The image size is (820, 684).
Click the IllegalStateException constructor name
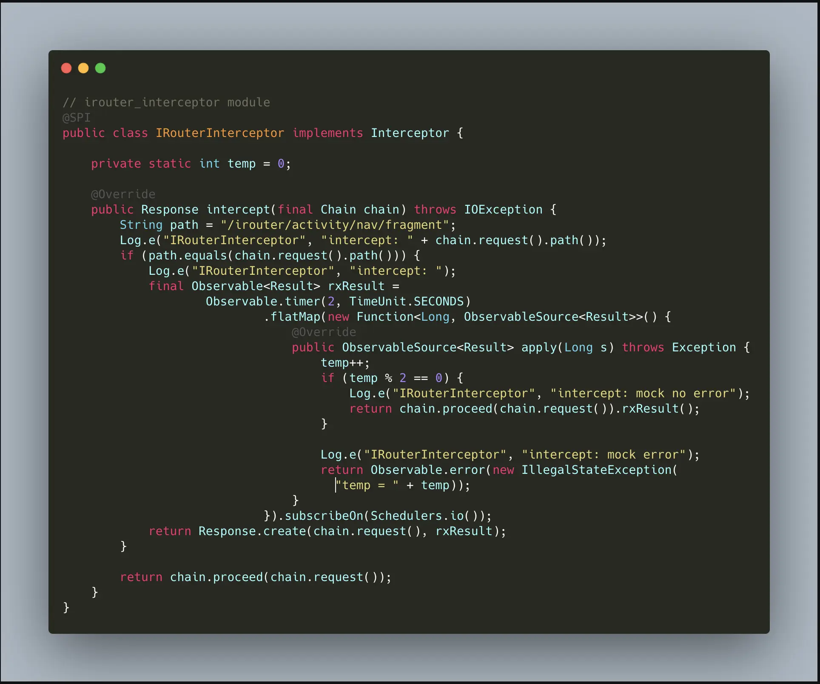coord(596,470)
